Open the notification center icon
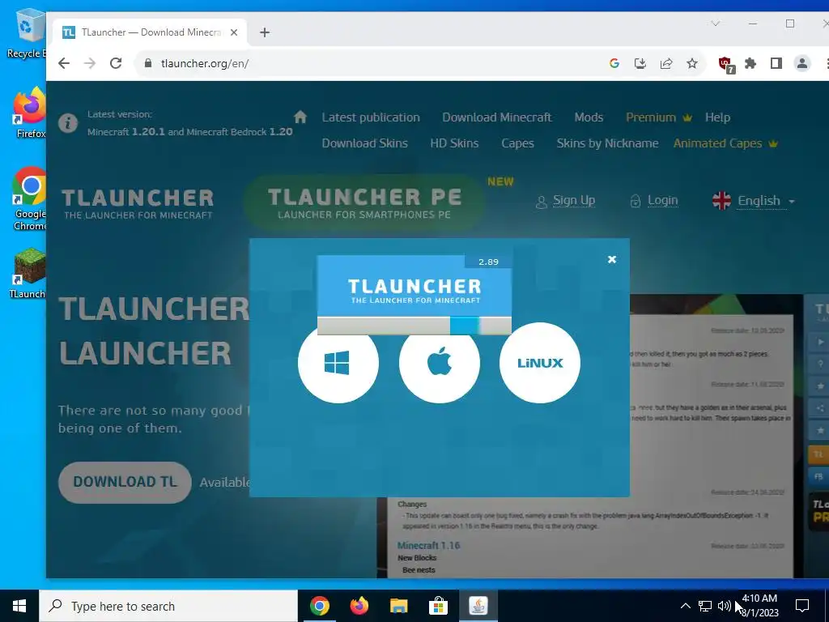 (802, 606)
